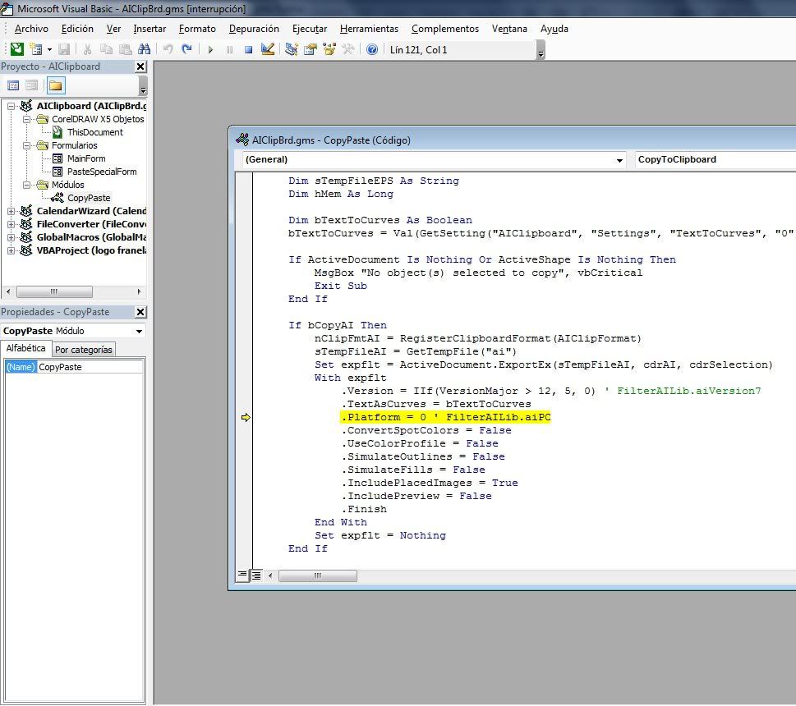Open the Project Explorer toolbar icon

(x=292, y=49)
